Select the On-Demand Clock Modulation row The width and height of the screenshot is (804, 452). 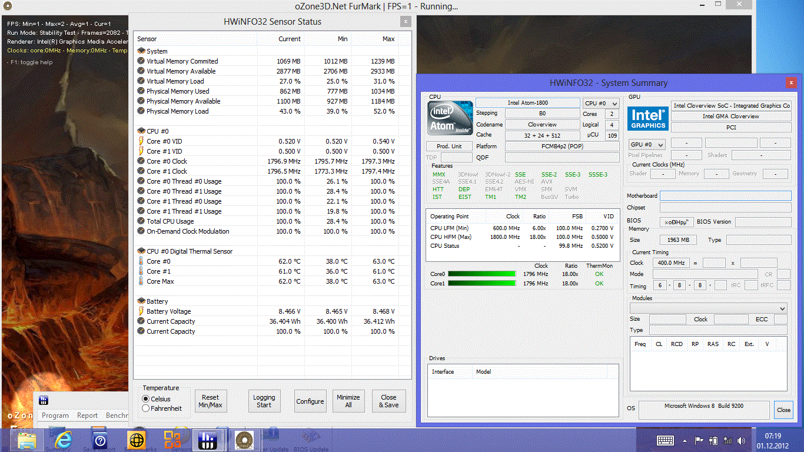click(267, 231)
